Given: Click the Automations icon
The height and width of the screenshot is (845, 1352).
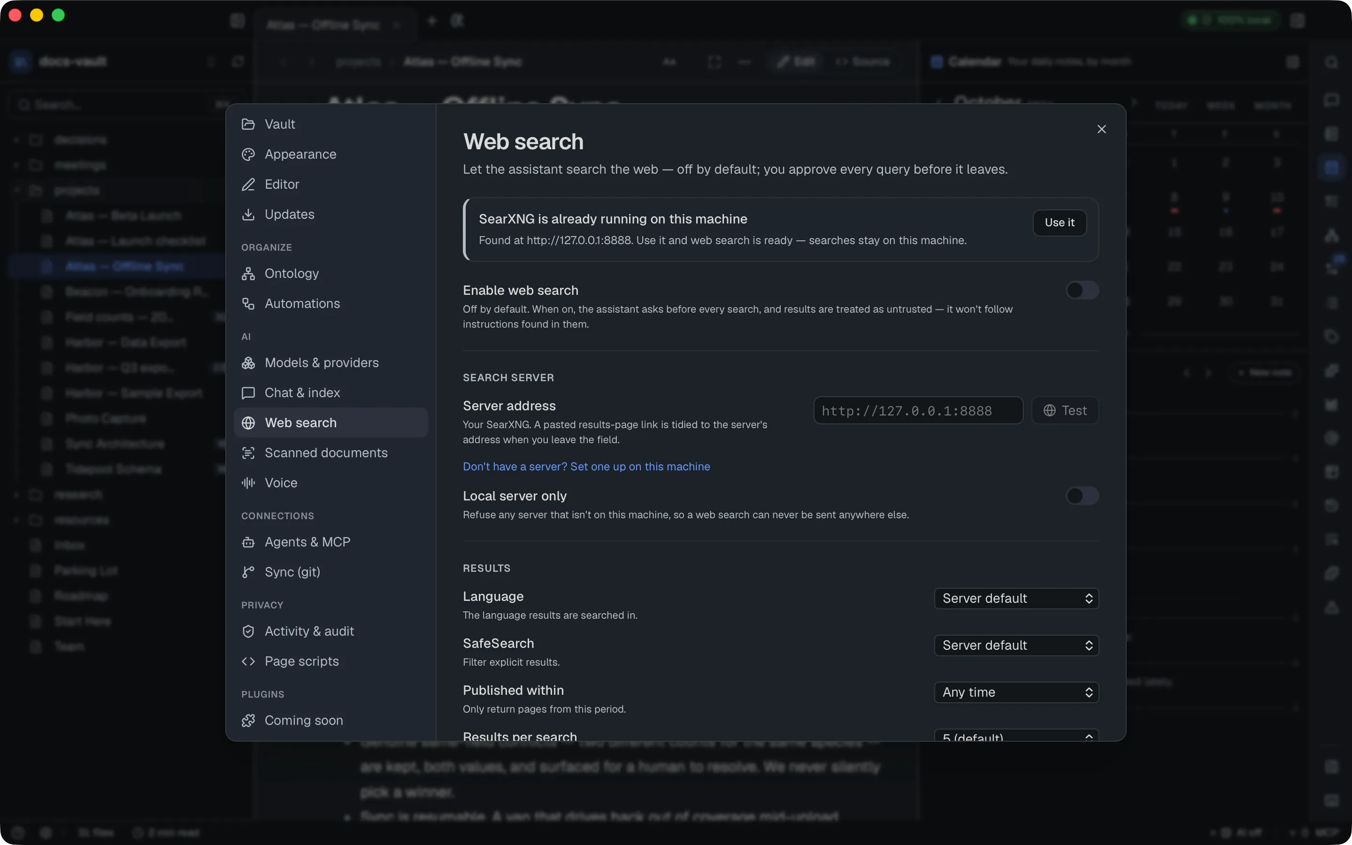Looking at the screenshot, I should pos(248,303).
